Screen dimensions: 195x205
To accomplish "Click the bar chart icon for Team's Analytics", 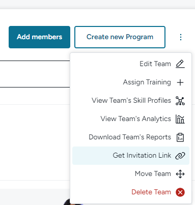I will (x=180, y=119).
